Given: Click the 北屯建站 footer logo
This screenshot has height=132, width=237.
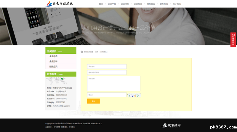Looking at the screenshot, I should [x=171, y=125].
